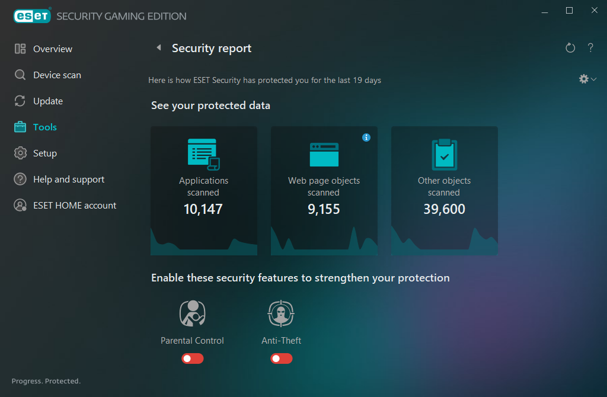Click the Web page objects activity graph
The width and height of the screenshot is (607, 397).
324,241
